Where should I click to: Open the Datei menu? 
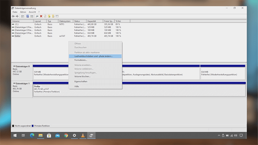pos(15,12)
